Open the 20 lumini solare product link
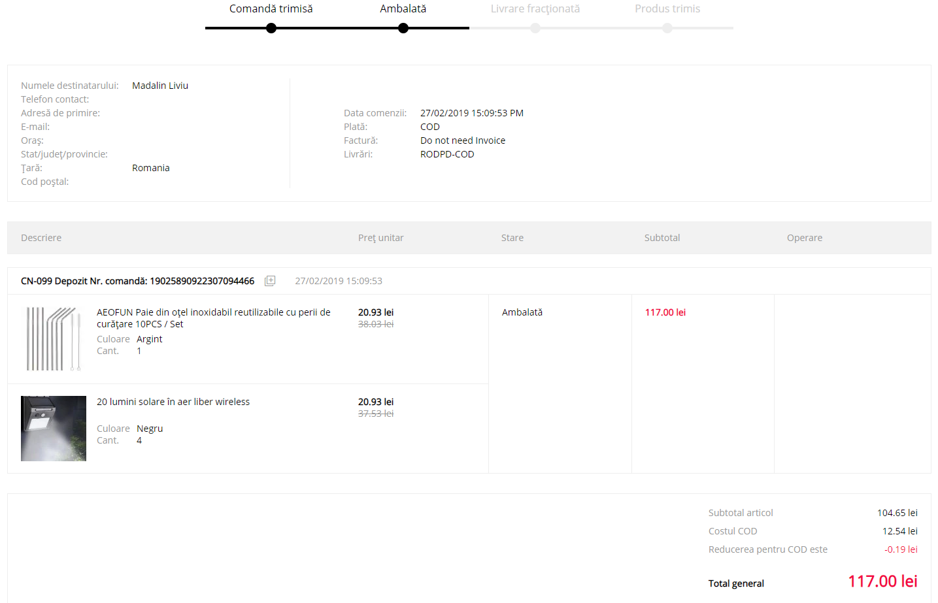The width and height of the screenshot is (938, 603). pos(173,402)
